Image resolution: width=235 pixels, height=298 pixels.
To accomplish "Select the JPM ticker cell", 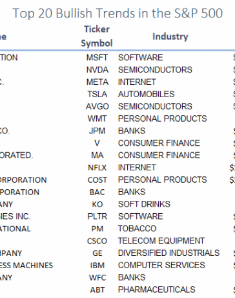I will (x=97, y=131).
